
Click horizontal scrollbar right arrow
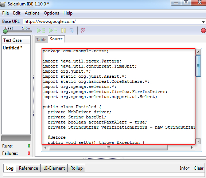(192, 147)
